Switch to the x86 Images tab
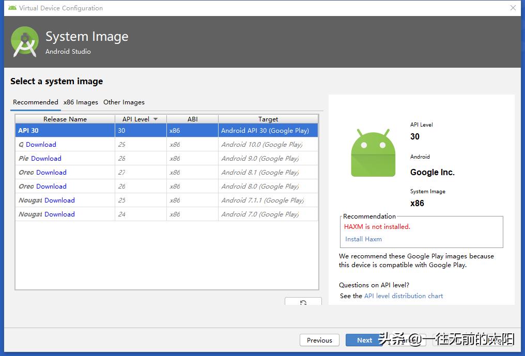 [x=80, y=102]
